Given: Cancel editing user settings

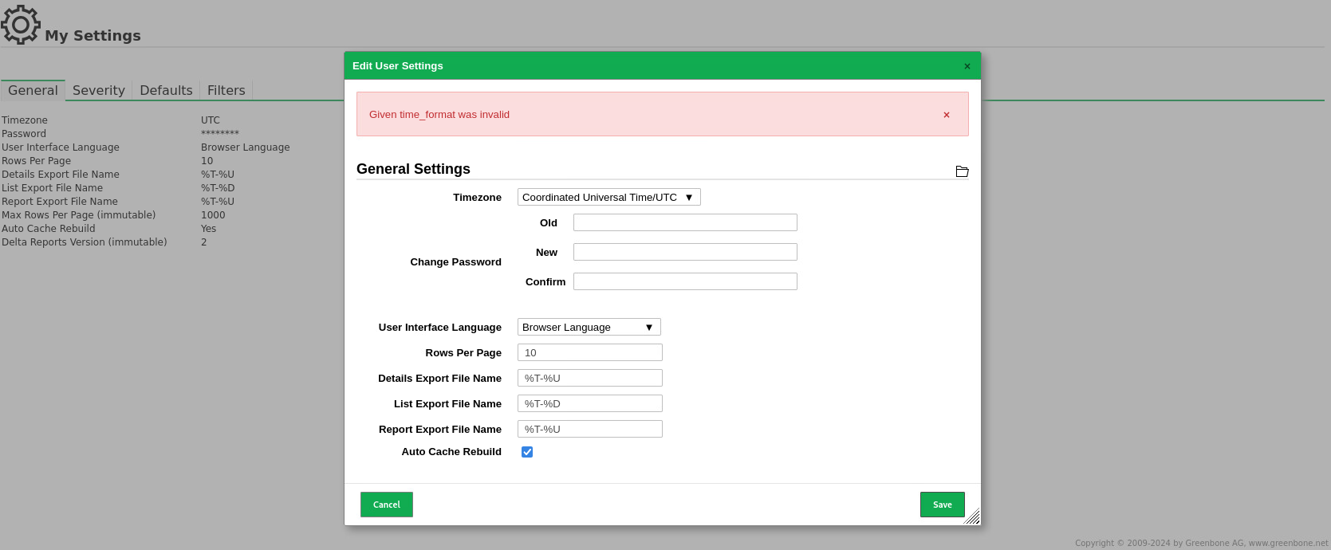Looking at the screenshot, I should (x=387, y=505).
